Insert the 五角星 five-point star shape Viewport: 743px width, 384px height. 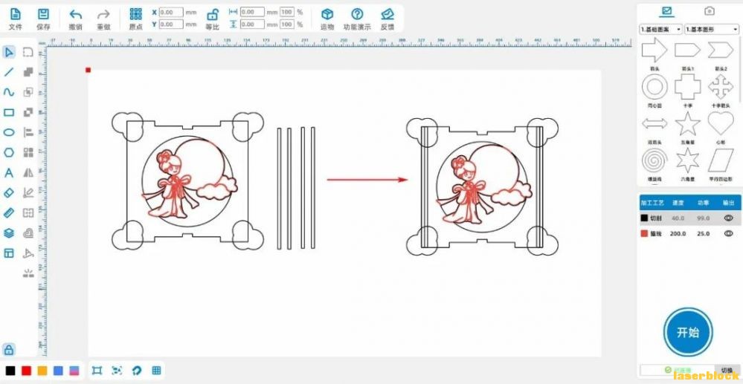tap(687, 124)
